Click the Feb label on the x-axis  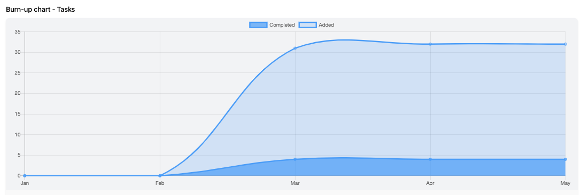pos(160,183)
